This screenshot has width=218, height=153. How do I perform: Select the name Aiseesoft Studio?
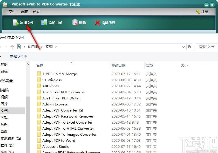(56, 146)
